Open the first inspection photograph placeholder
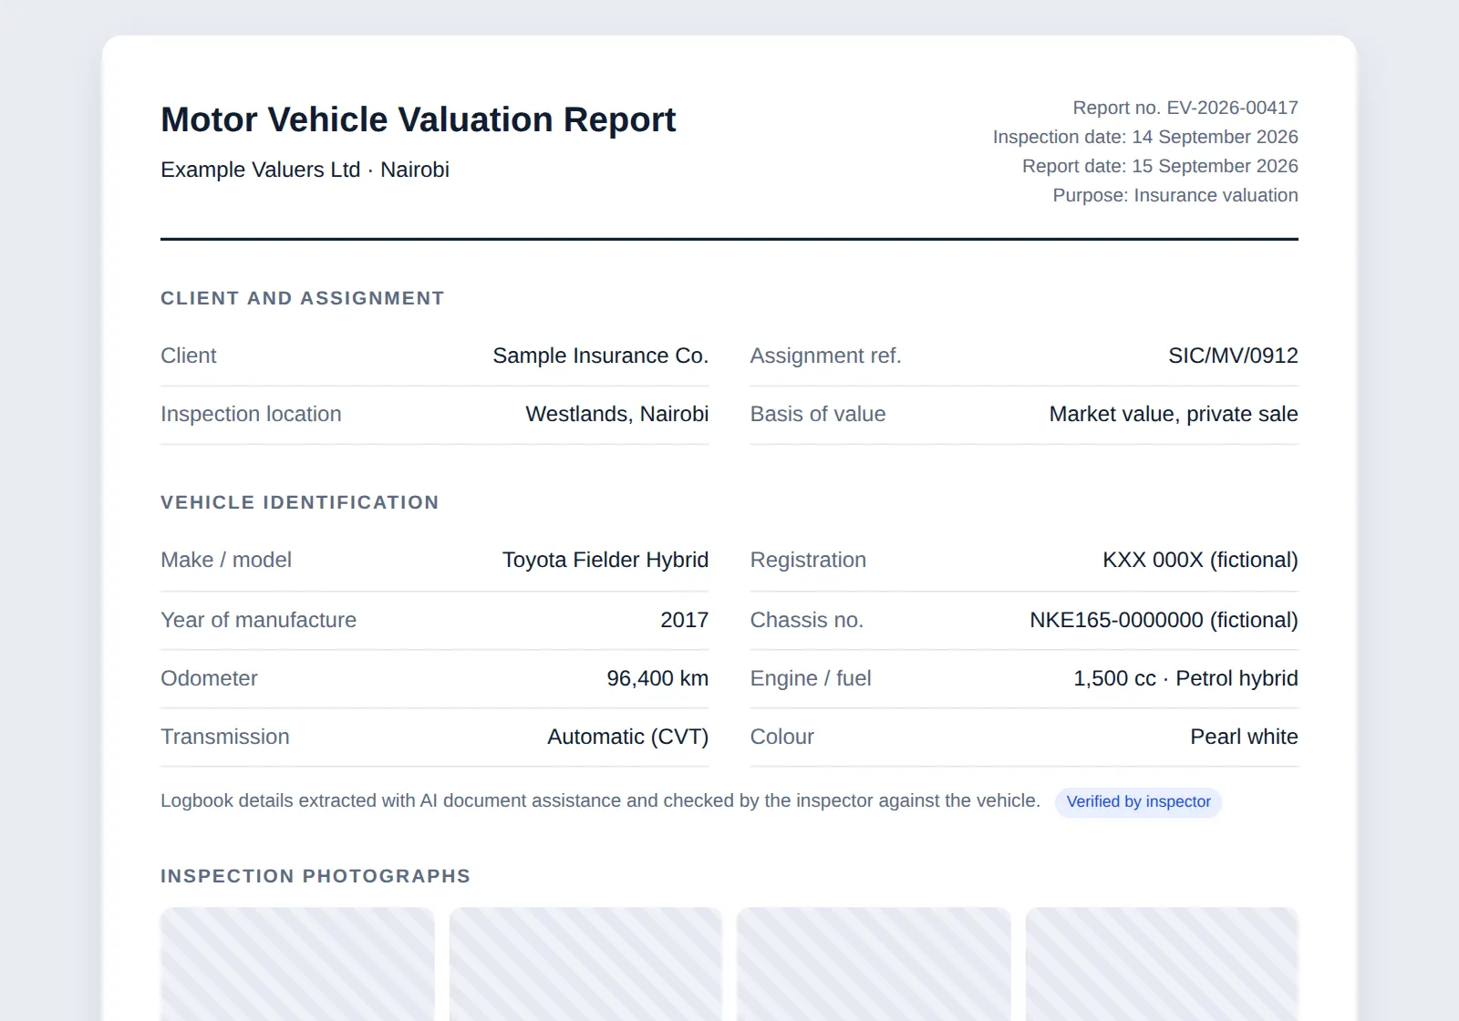Image resolution: width=1459 pixels, height=1021 pixels. (x=297, y=964)
